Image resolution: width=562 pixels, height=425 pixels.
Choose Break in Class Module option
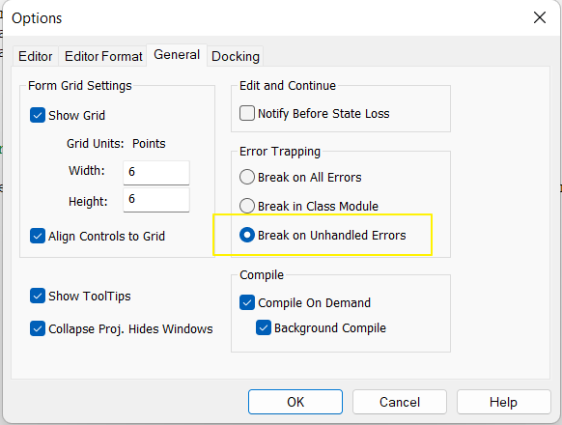247,206
